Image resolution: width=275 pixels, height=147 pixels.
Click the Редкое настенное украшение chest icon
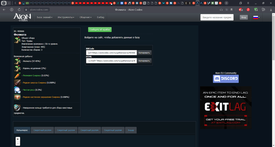point(17,97)
